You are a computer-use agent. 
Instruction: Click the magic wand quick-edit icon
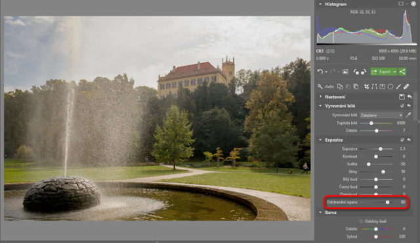pos(320,86)
